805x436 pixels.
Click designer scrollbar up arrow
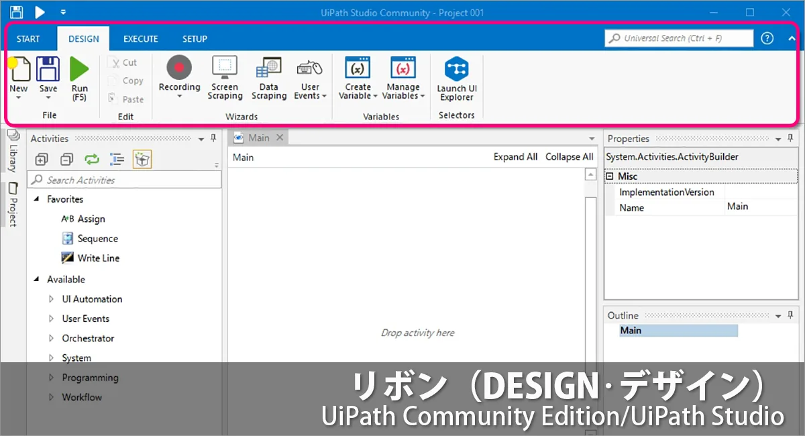(590, 174)
